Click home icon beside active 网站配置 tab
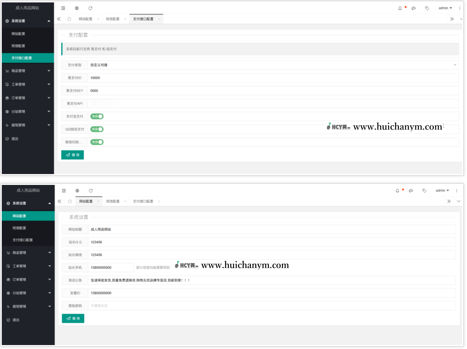The width and height of the screenshot is (467, 349). point(70,201)
